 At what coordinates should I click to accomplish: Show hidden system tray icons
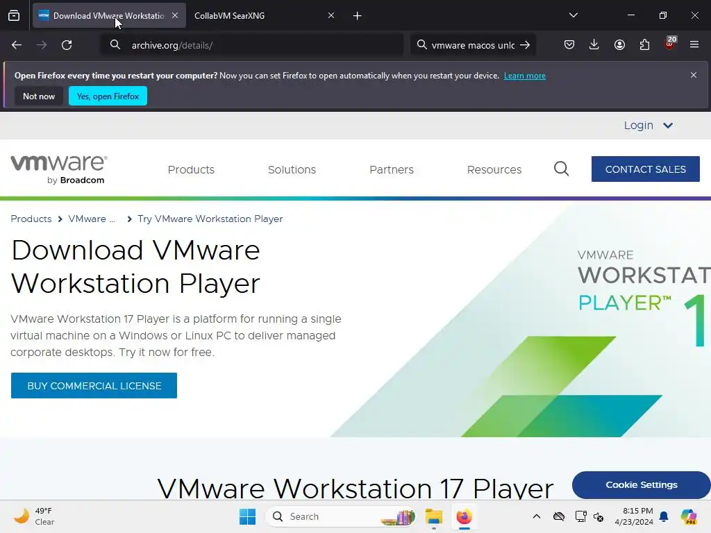(x=537, y=516)
